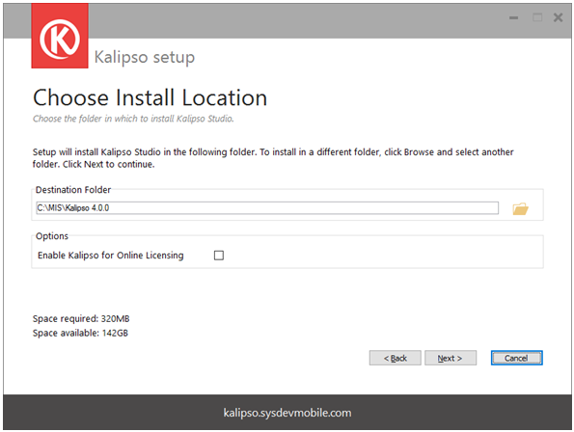Minimize the Kalipso setup window
Screen dimensions: 574x432
pyautogui.click(x=513, y=17)
